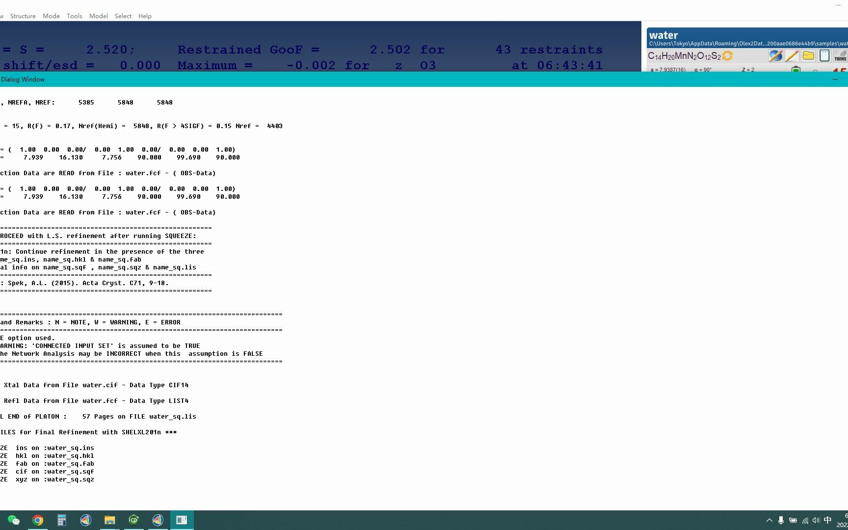Click the 'Restrained GooF = 2.502' text

pyautogui.click(x=294, y=50)
